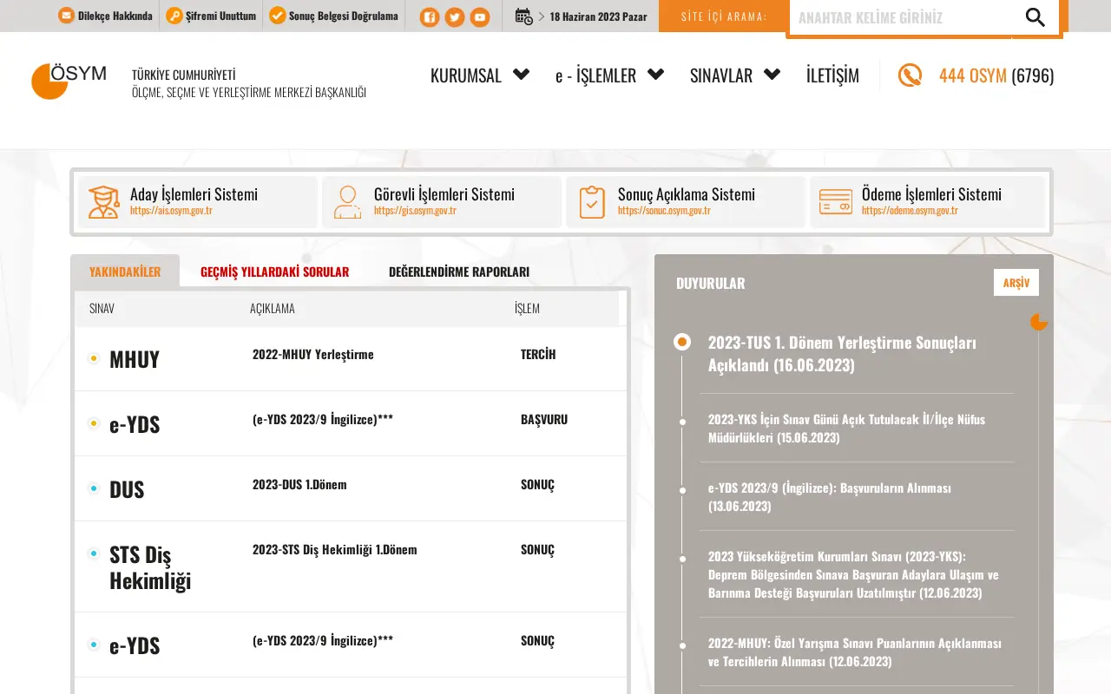The width and height of the screenshot is (1111, 694).
Task: Expand the SINAVLAR menu chevron
Action: pyautogui.click(x=772, y=75)
